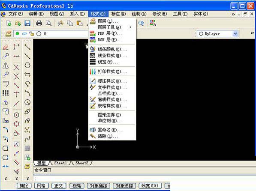Click the layer 0 color circle swatch

(39, 33)
